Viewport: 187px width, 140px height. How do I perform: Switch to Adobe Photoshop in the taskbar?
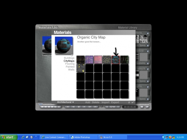point(84,138)
